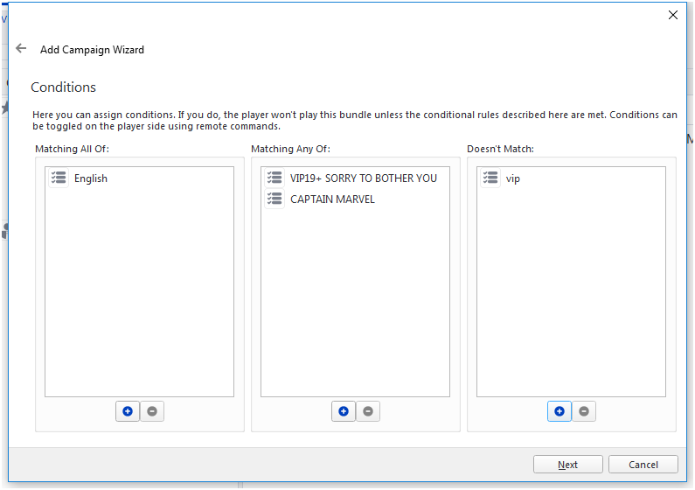Click the English condition checklist icon
This screenshot has height=490, width=695.
(59, 178)
